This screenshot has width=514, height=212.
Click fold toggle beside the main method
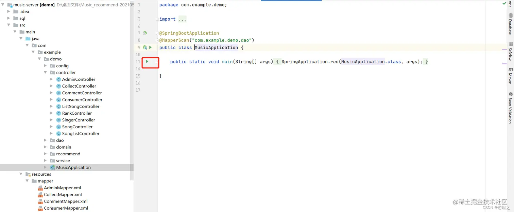tap(157, 61)
